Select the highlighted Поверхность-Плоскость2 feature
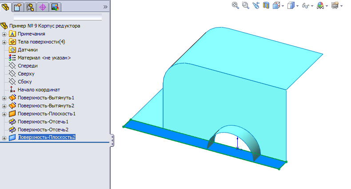351x189 pixels. click(47, 137)
